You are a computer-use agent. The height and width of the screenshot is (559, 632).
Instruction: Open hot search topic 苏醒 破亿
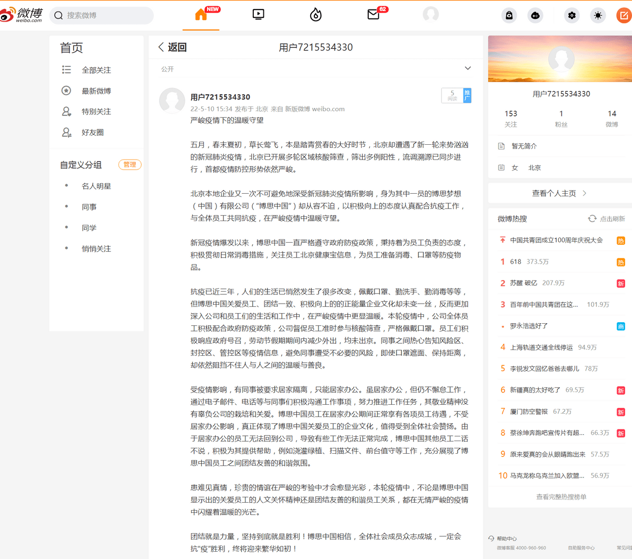tap(523, 283)
